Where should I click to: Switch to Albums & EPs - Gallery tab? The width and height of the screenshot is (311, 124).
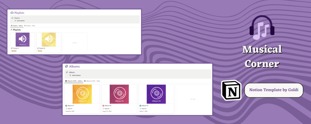click(x=74, y=81)
